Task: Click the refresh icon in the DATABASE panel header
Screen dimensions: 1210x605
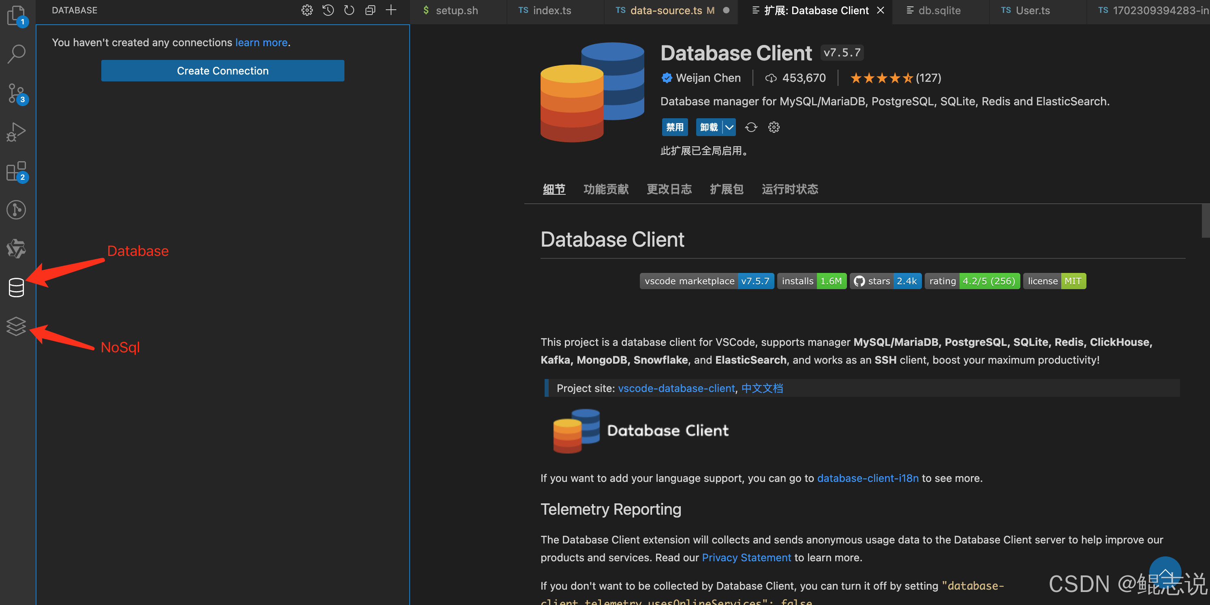Action: (x=349, y=10)
